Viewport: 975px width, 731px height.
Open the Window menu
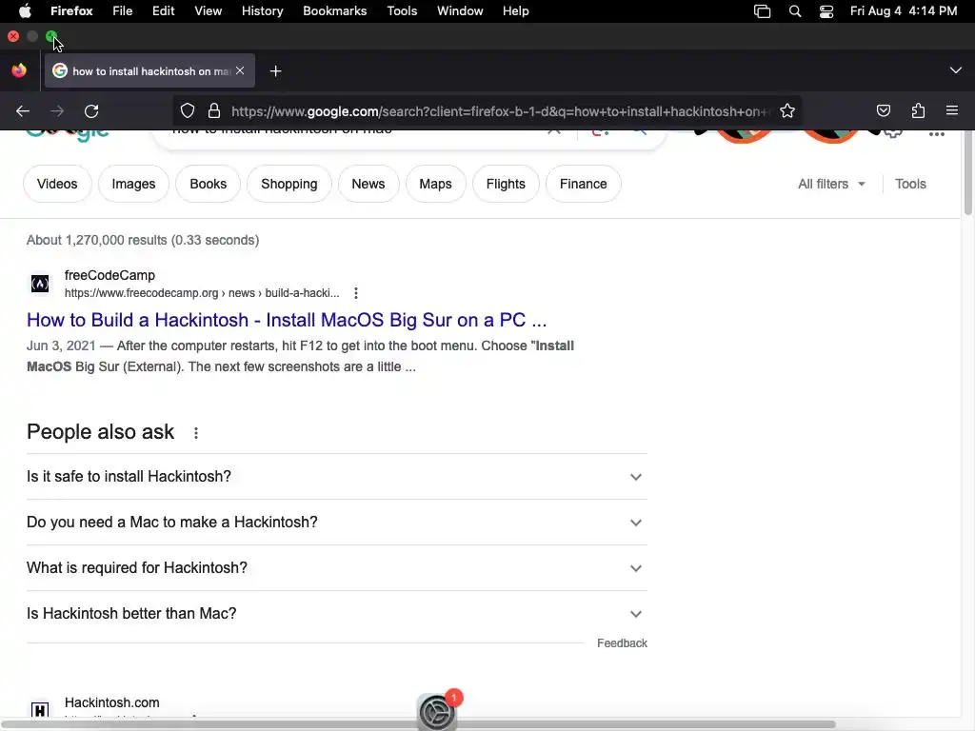tap(460, 11)
